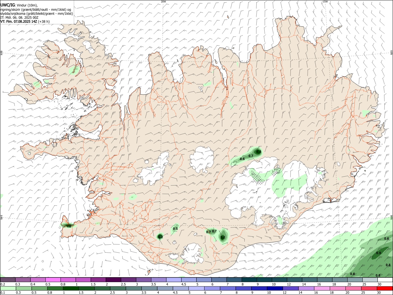Pick the grey-purple 0.2 swatch in snow scale
The image size is (393, 295).
(8, 280)
